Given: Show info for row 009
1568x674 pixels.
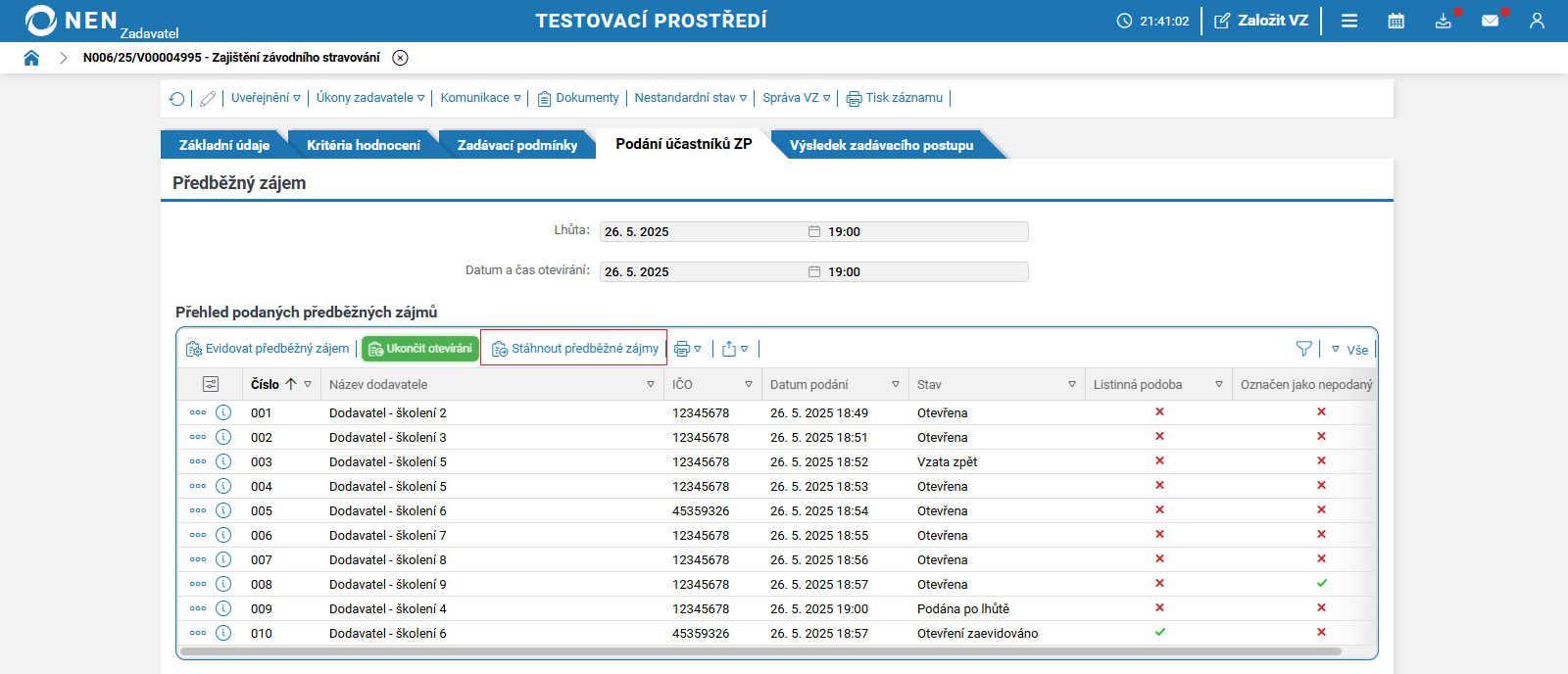Looking at the screenshot, I should (223, 608).
